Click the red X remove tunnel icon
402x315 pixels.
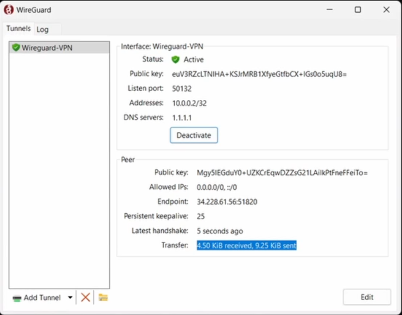pyautogui.click(x=85, y=297)
